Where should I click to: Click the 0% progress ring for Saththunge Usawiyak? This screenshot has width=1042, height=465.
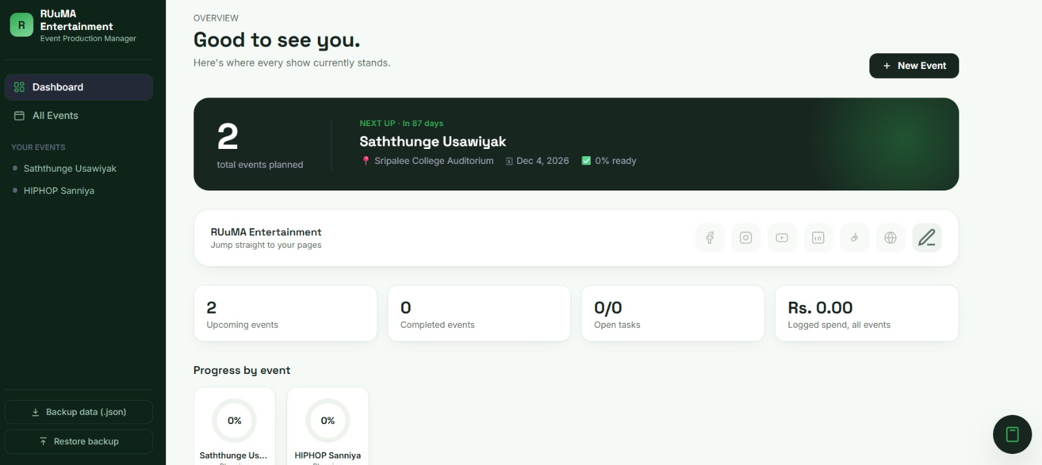[x=234, y=421]
